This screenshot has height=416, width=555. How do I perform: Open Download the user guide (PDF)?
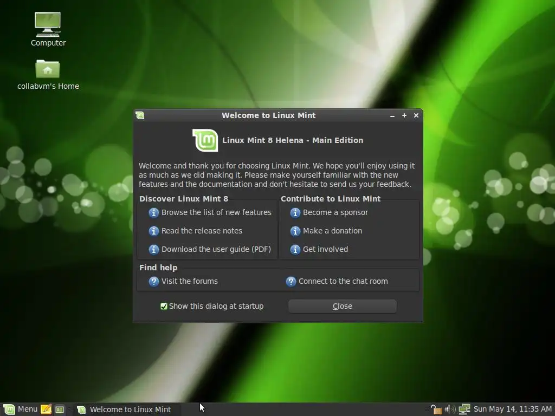click(216, 249)
